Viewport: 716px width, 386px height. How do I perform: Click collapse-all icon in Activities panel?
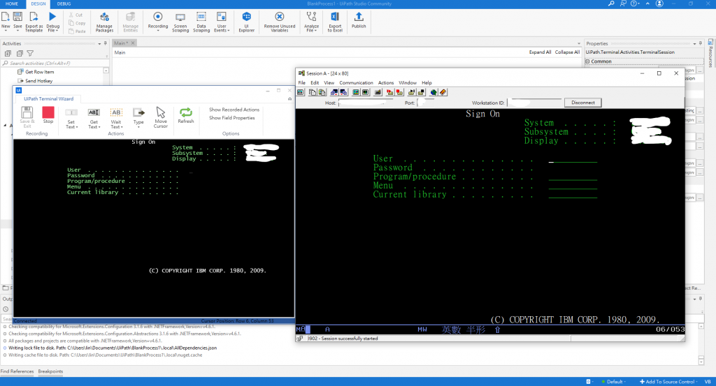(19, 54)
